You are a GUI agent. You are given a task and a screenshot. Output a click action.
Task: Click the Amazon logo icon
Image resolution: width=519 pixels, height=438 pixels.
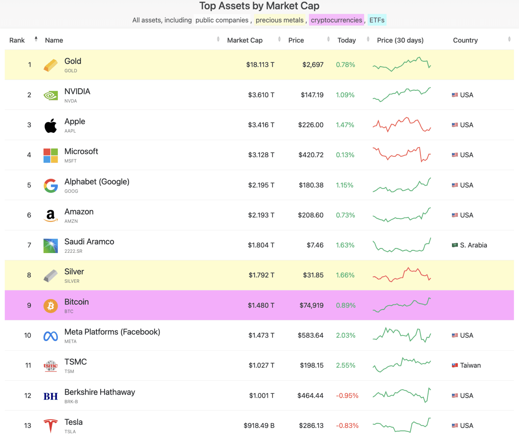pyautogui.click(x=51, y=216)
